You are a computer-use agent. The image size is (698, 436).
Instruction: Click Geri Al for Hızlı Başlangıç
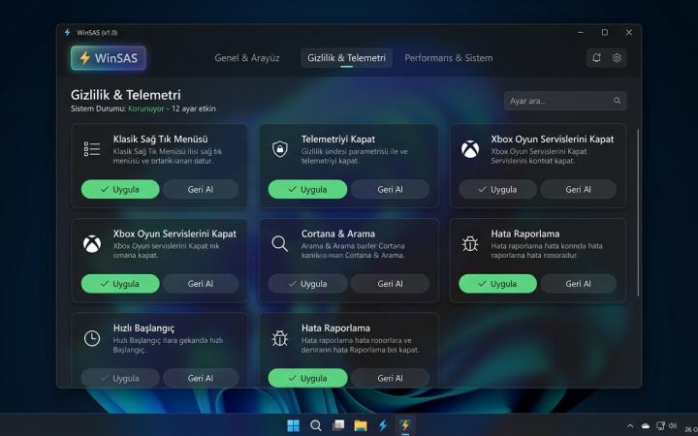coord(201,378)
